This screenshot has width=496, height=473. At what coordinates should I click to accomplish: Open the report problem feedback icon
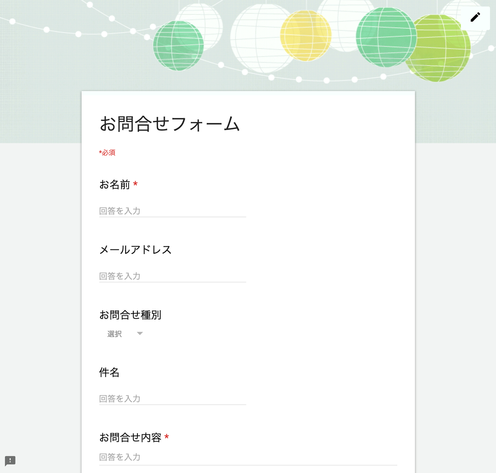(x=10, y=461)
